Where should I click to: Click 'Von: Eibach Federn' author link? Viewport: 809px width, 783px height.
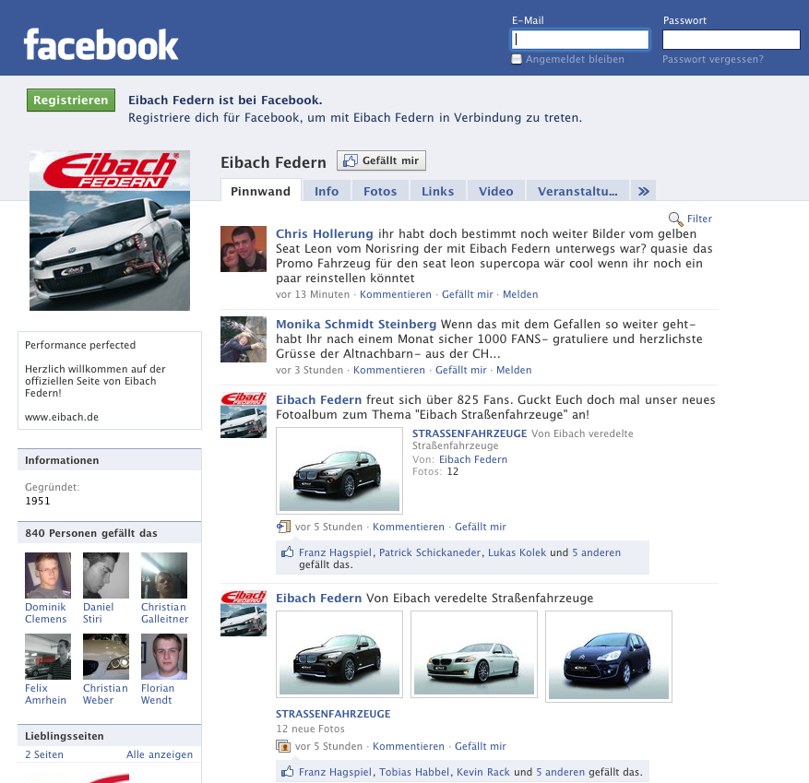[473, 459]
